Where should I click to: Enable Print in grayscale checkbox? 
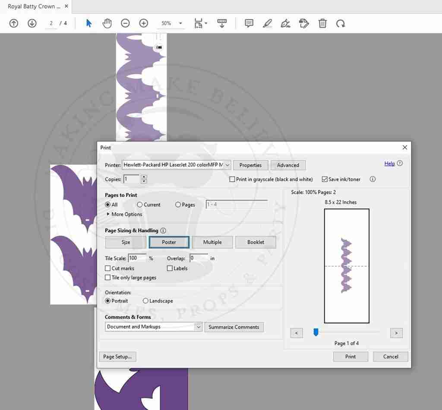coord(232,179)
